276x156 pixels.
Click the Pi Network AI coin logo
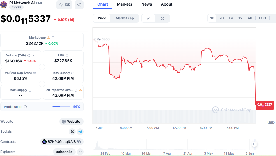click(4, 5)
